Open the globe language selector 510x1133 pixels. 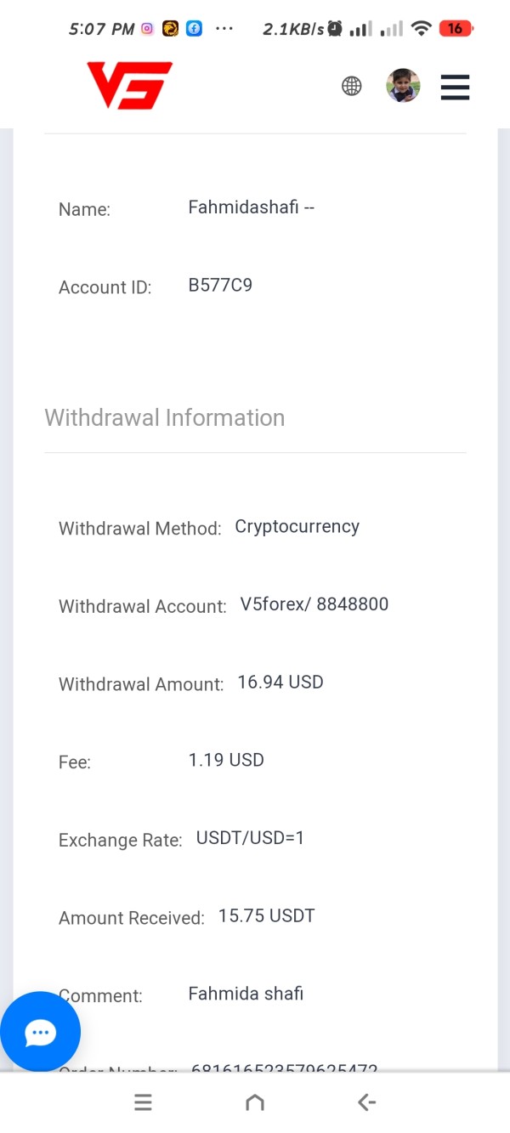coord(352,86)
